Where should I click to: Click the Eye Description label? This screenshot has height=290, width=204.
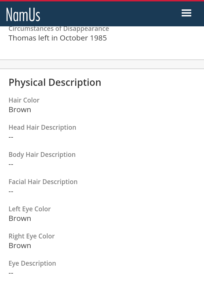(x=32, y=263)
